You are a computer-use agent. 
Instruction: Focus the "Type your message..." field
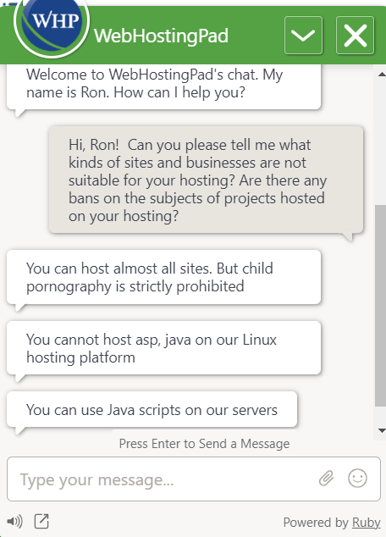(x=193, y=479)
